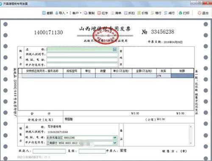This screenshot has width=212, height=161.
Task: Expand the 导入 dropdown arrow
Action: point(67,13)
